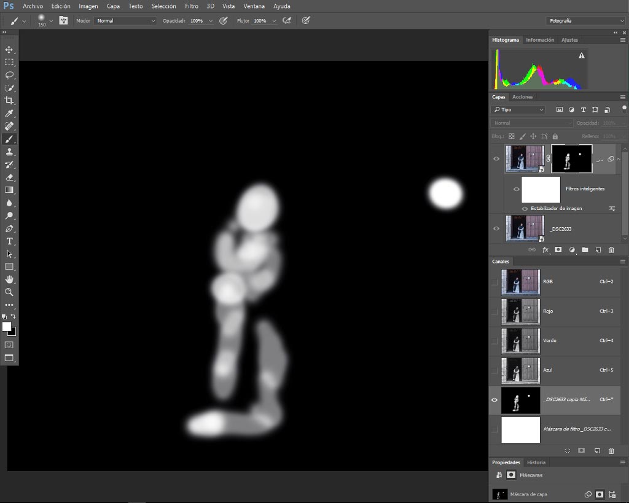The height and width of the screenshot is (503, 629).
Task: Open the Imagen menu
Action: click(x=88, y=6)
